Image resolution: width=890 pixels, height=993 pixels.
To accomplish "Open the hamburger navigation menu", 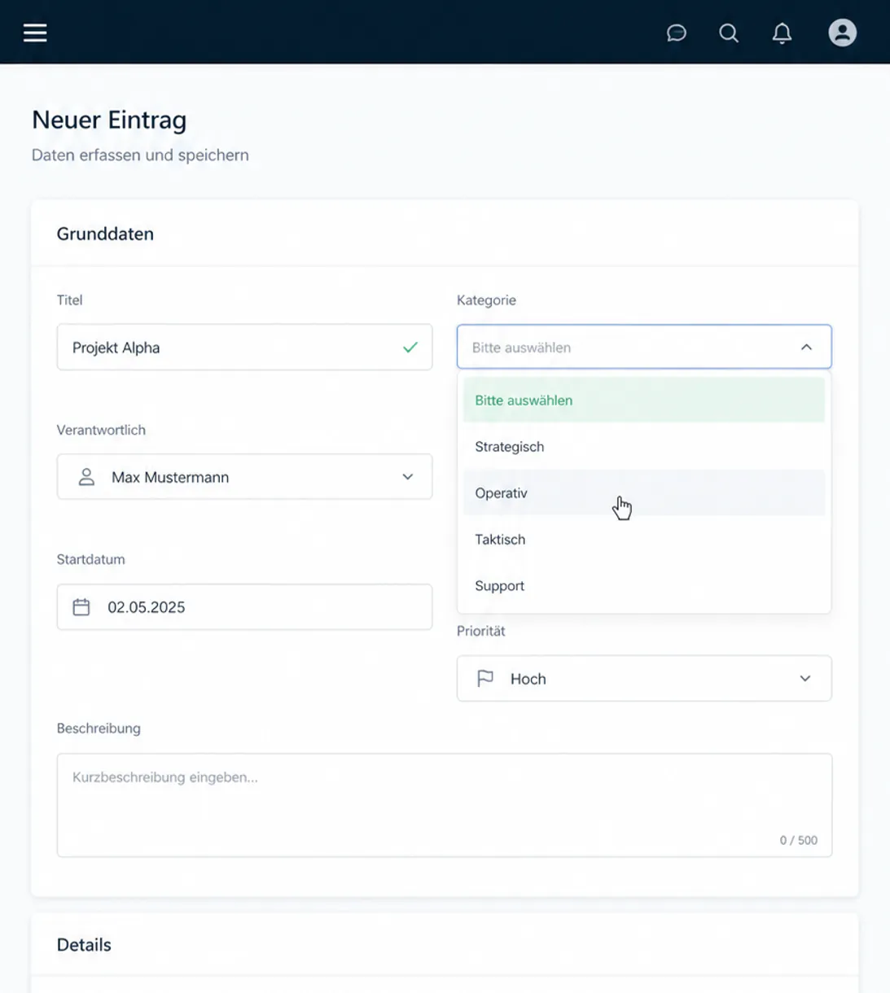I will coord(35,33).
